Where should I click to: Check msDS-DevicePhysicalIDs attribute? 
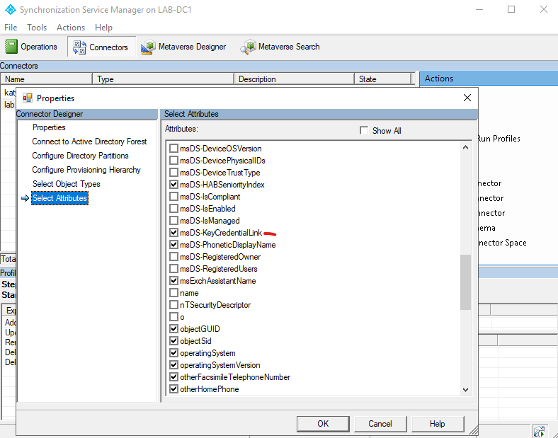173,161
